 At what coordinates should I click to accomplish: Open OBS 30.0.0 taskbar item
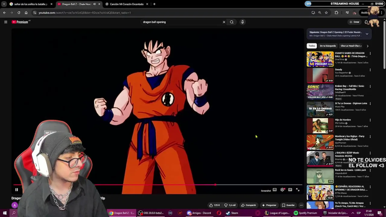pyautogui.click(x=151, y=213)
